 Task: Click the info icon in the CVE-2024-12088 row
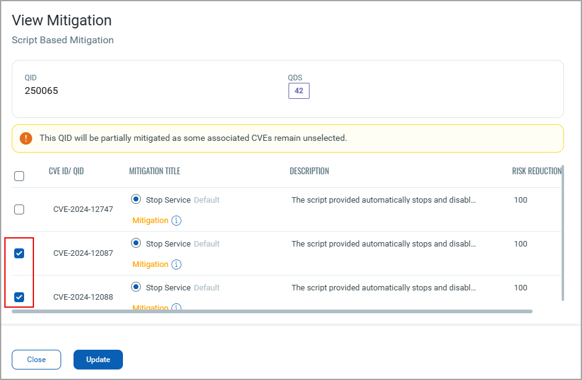(176, 307)
